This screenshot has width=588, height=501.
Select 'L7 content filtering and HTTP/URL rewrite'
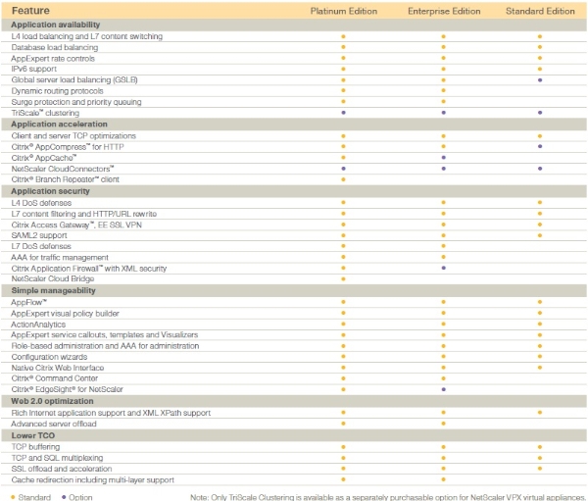84,214
